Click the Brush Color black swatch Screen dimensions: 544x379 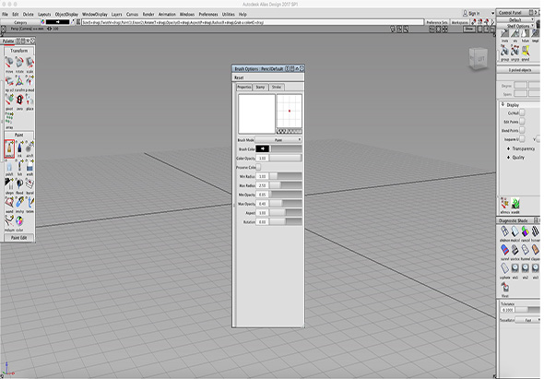[x=263, y=148]
